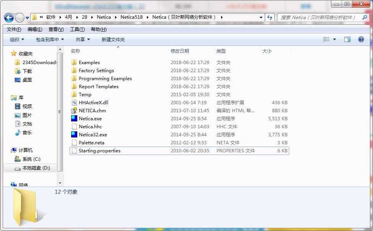Screen dimensions: 373x231
Task: Open the 查看 menu
Action: [54, 29]
